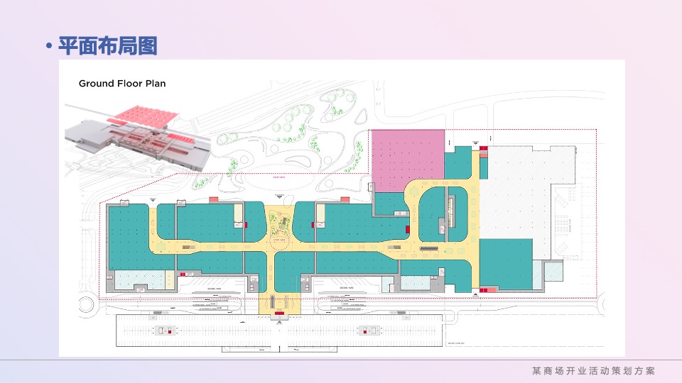Screen dimensions: 682x383
Task: Click the blue bullet before the title
Action: (49, 48)
